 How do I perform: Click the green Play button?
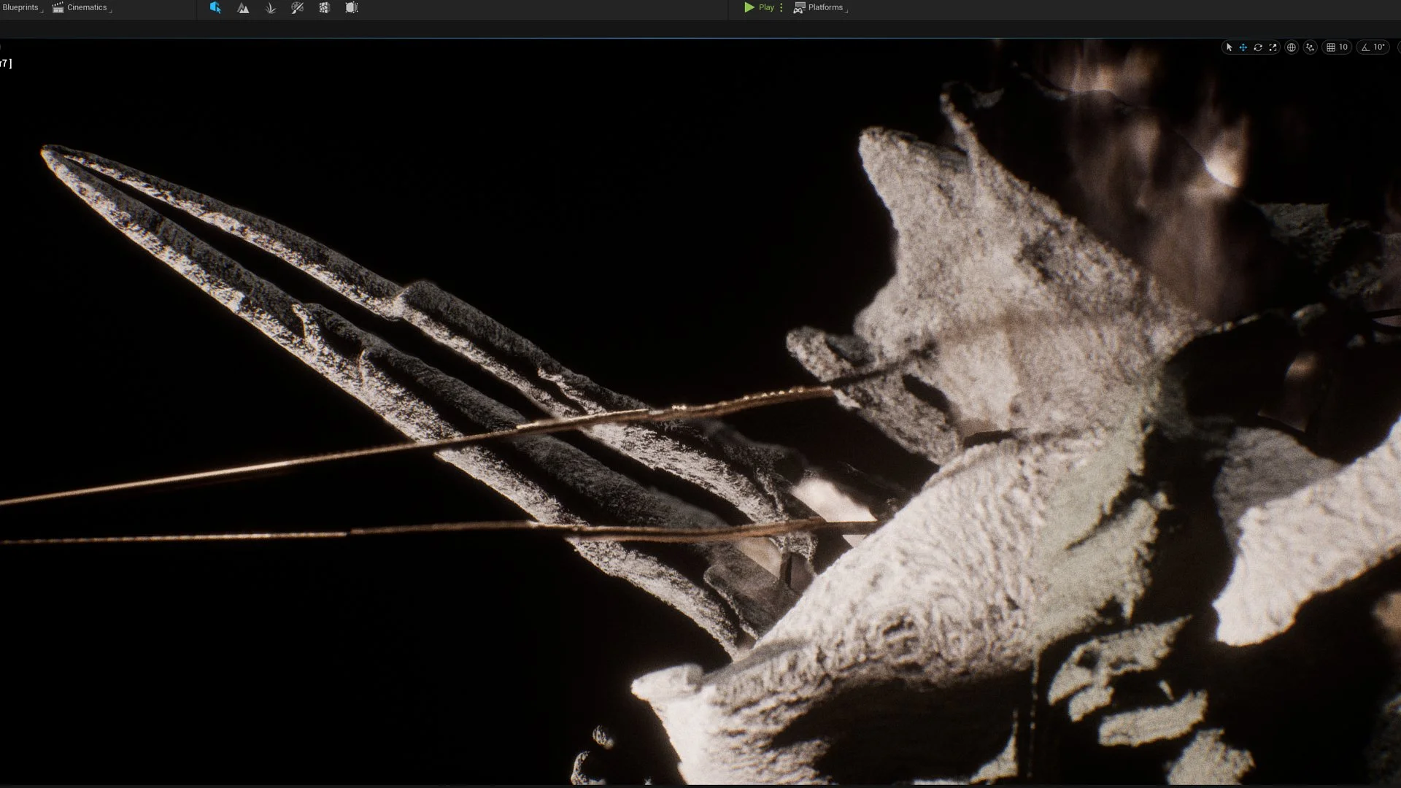tap(759, 7)
